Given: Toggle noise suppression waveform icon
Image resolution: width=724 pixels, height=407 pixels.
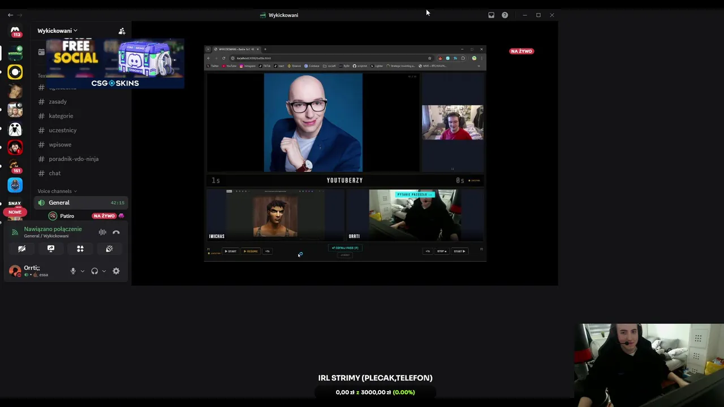Looking at the screenshot, I should click(x=102, y=232).
